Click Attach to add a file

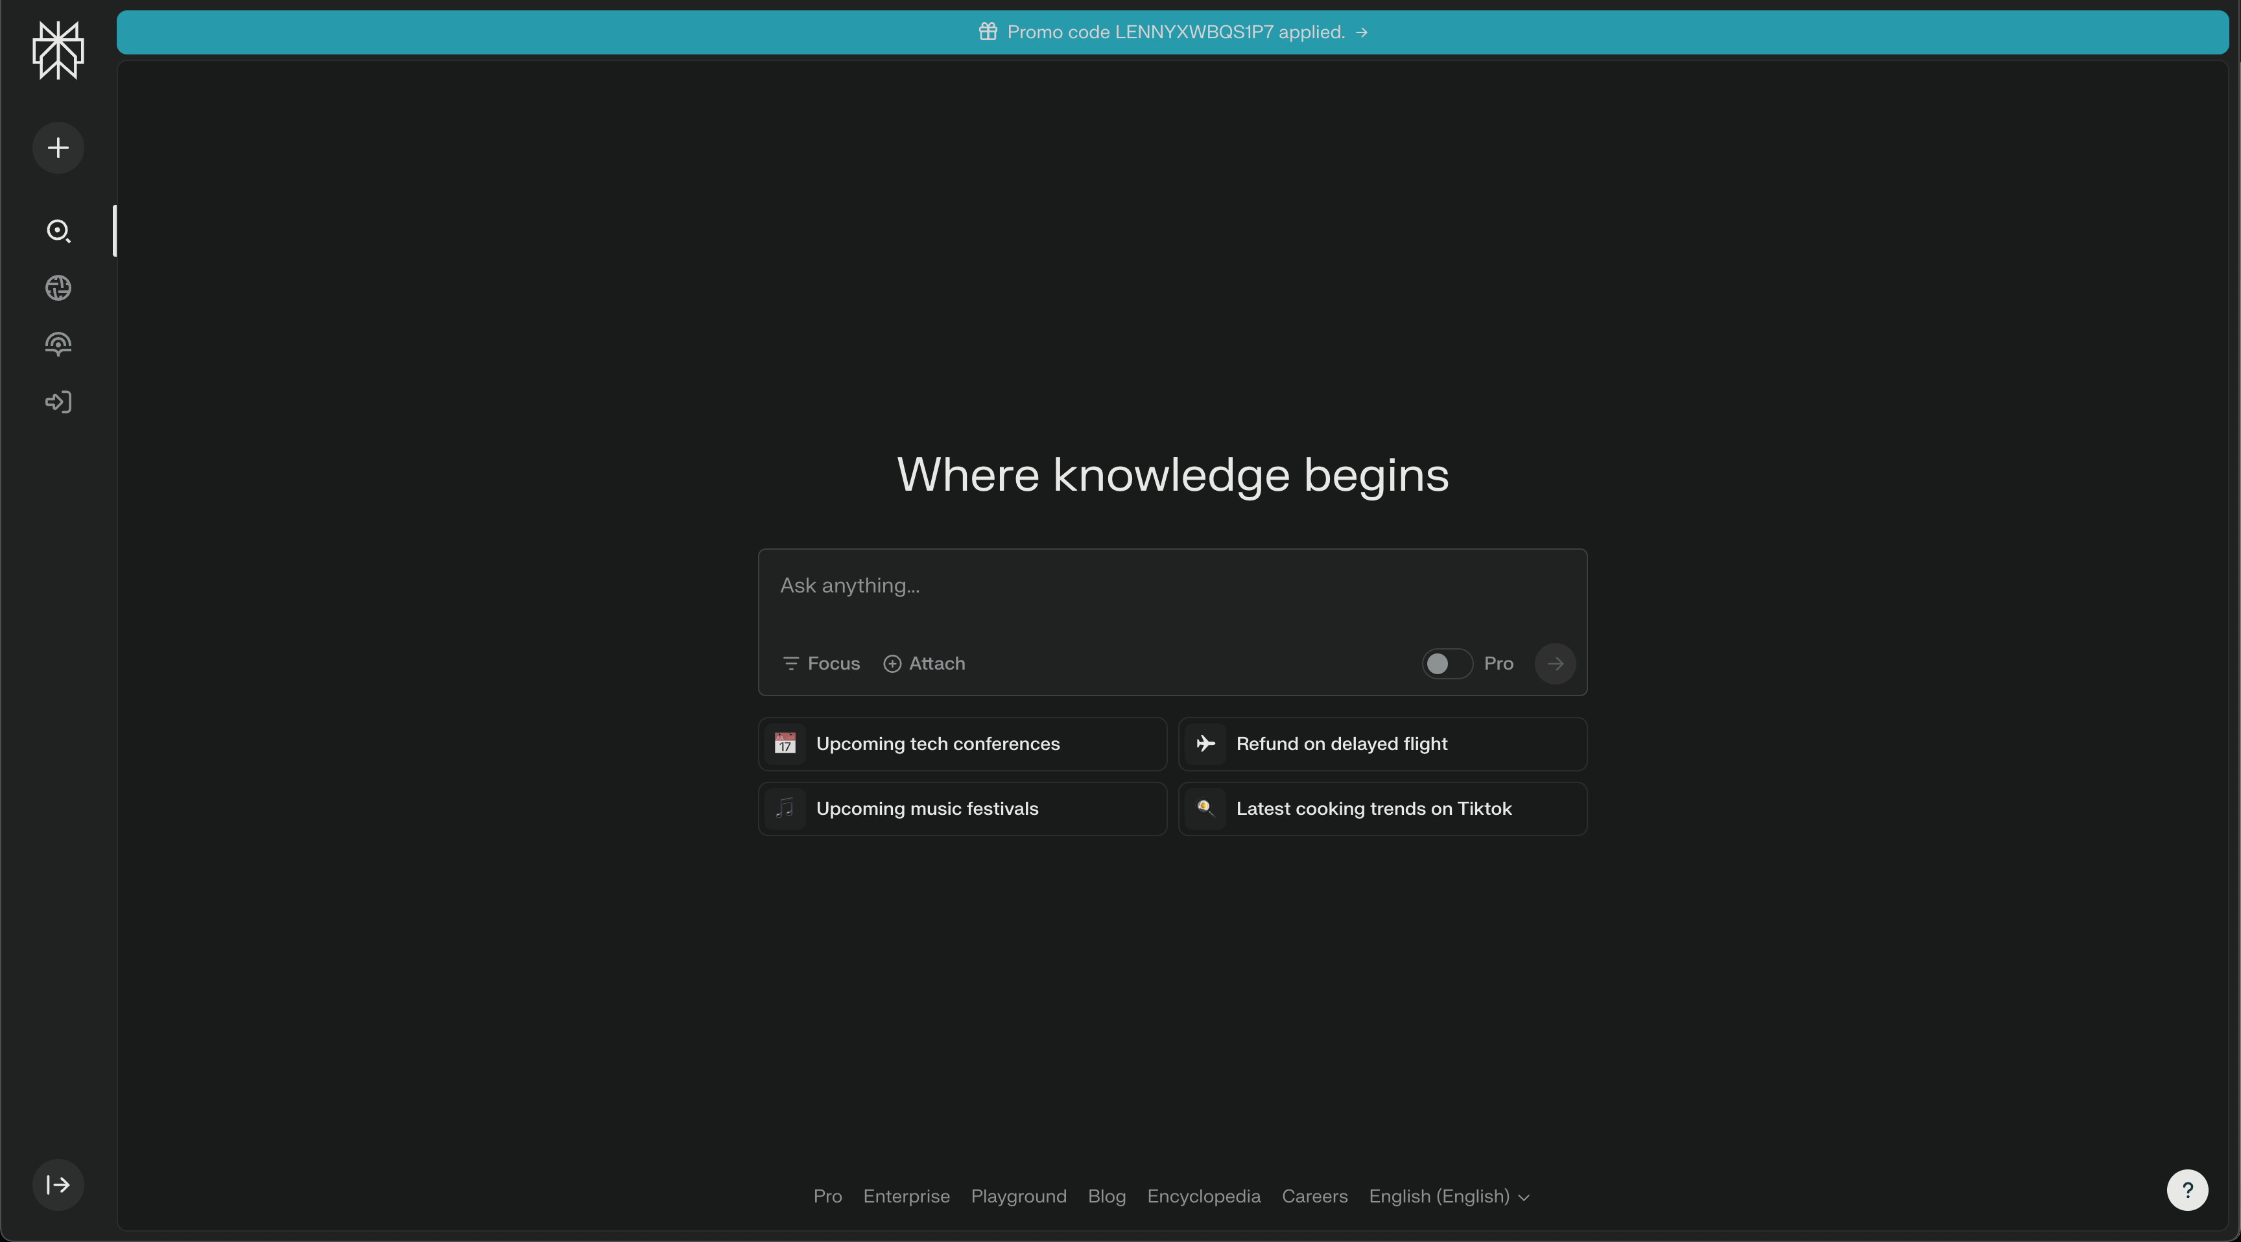click(x=924, y=664)
